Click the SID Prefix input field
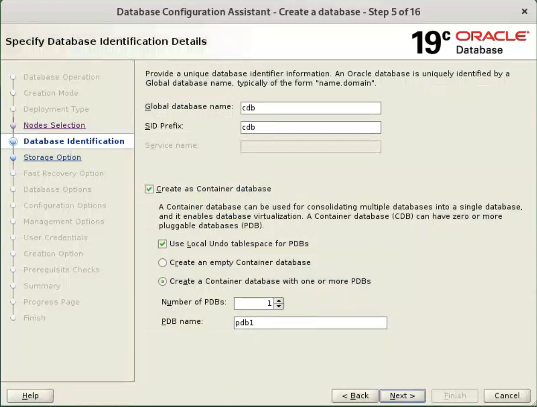This screenshot has height=407, width=537. [310, 127]
